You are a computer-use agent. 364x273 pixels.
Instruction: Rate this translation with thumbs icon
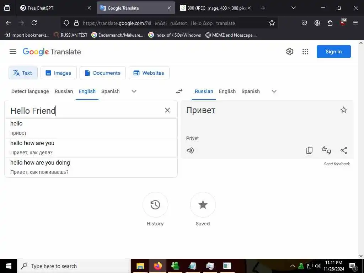[327, 150]
